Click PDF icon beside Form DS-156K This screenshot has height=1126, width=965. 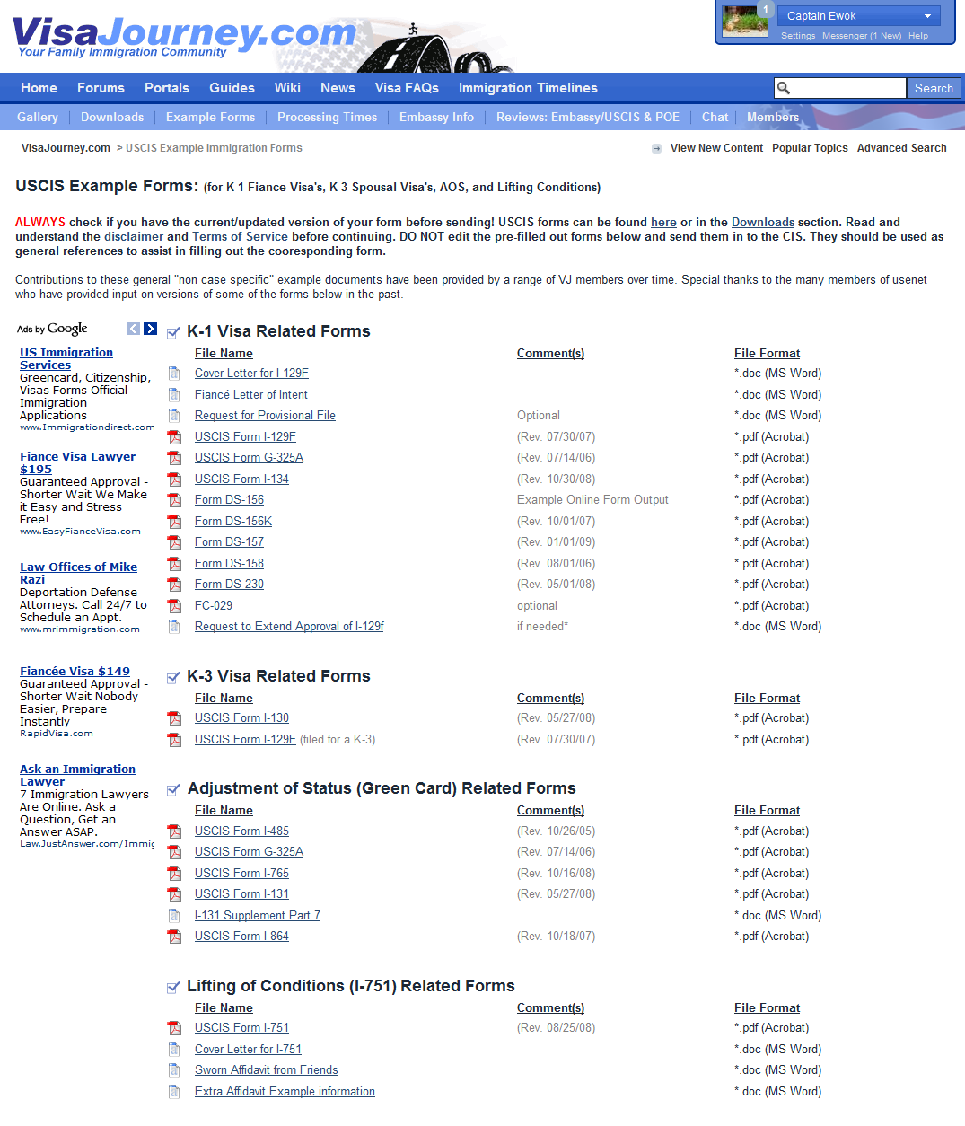(x=174, y=522)
